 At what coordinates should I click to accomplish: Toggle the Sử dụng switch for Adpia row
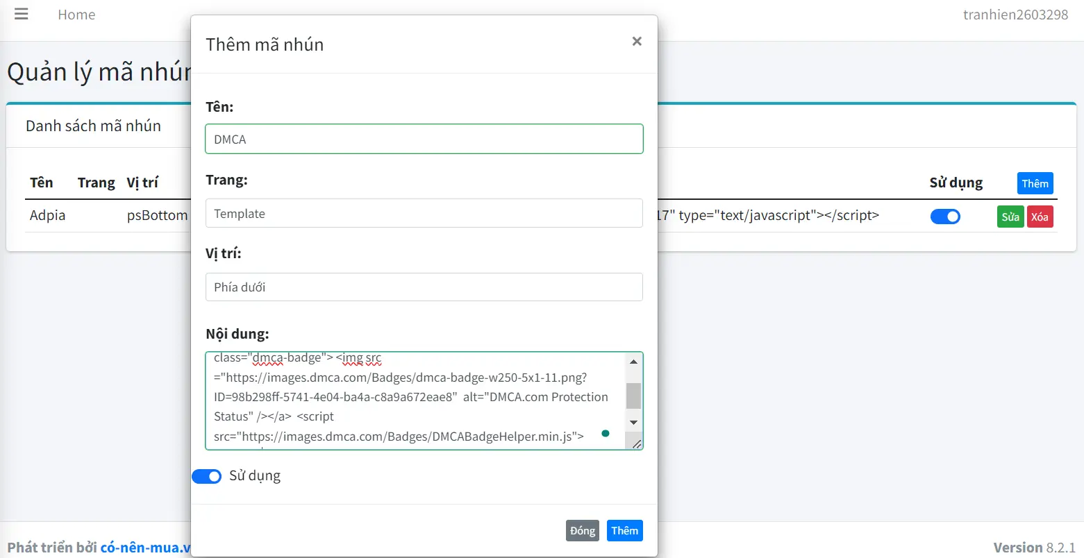click(945, 217)
